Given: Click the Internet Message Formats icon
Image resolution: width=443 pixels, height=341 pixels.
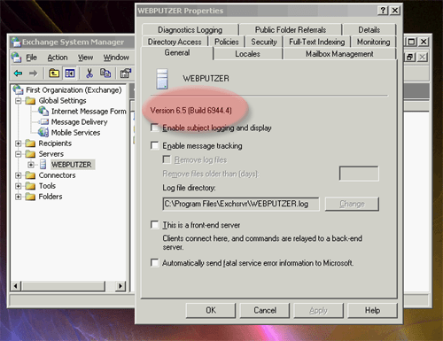Looking at the screenshot, I should 43,112.
